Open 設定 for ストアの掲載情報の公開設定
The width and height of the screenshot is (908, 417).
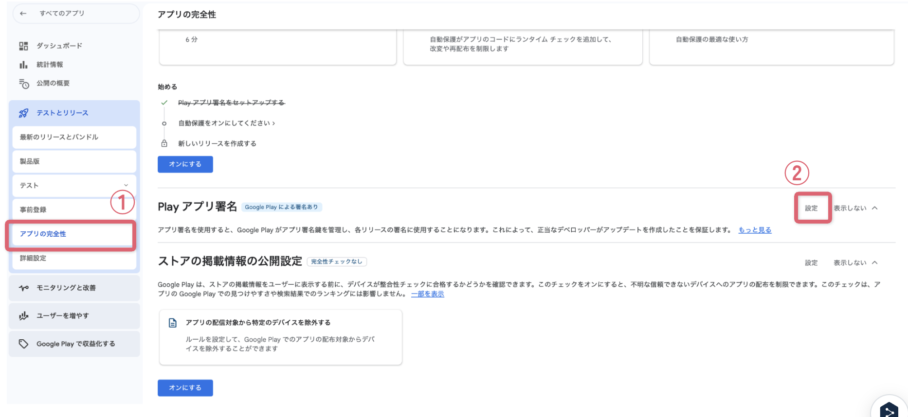pyautogui.click(x=811, y=262)
